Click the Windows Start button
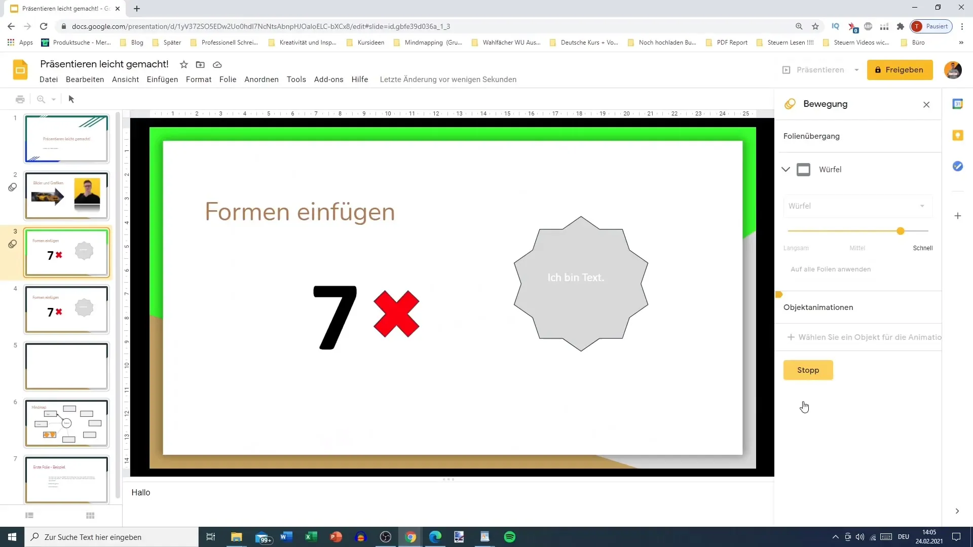The height and width of the screenshot is (547, 973). pos(12,537)
